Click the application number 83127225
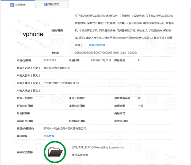Image resolution: width=191 pixels, height=165 pixels. pyautogui.click(x=50, y=60)
